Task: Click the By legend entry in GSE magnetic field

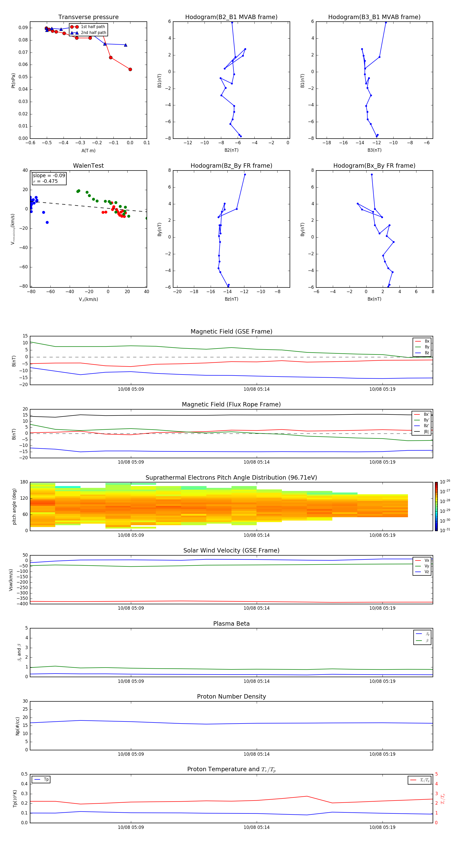Action: coord(422,347)
